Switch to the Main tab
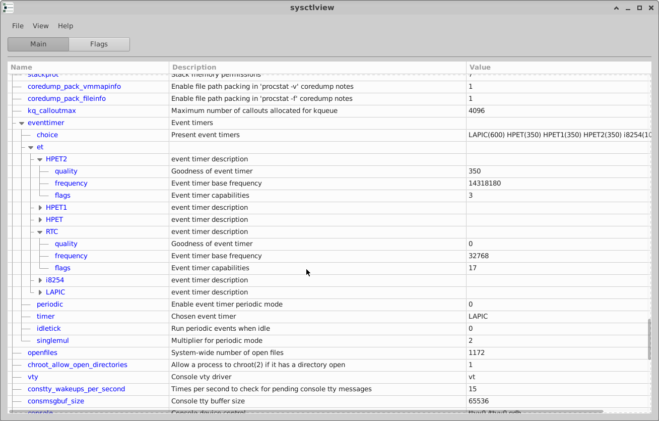This screenshot has height=421, width=659. point(38,44)
